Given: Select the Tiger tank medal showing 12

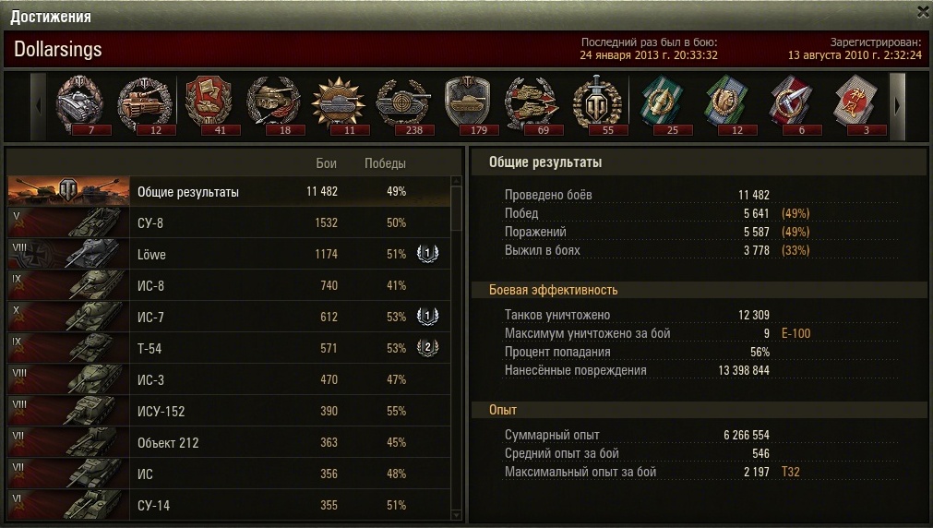Looking at the screenshot, I should [x=145, y=104].
